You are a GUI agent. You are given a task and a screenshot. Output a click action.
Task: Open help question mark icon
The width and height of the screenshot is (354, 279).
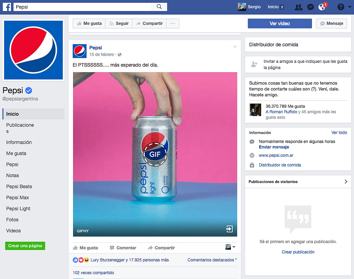tap(341, 7)
